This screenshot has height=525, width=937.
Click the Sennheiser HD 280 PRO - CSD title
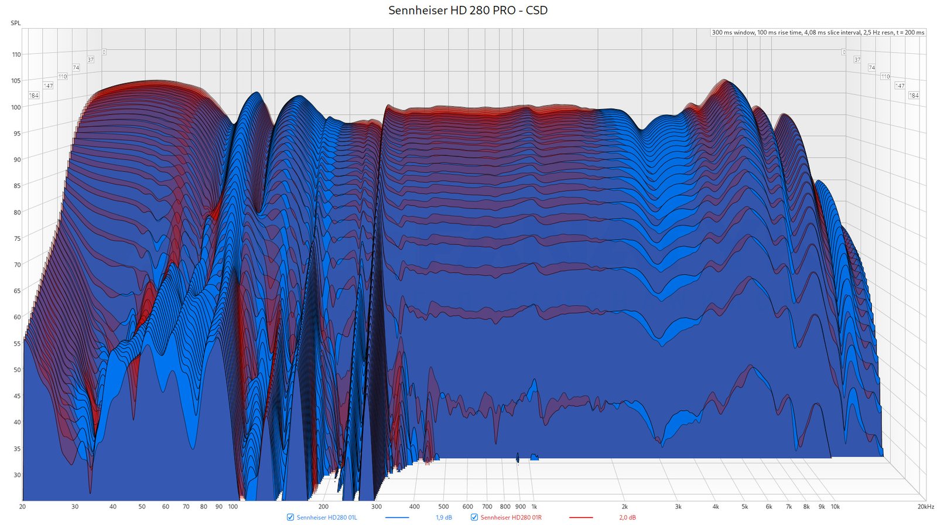pos(468,11)
